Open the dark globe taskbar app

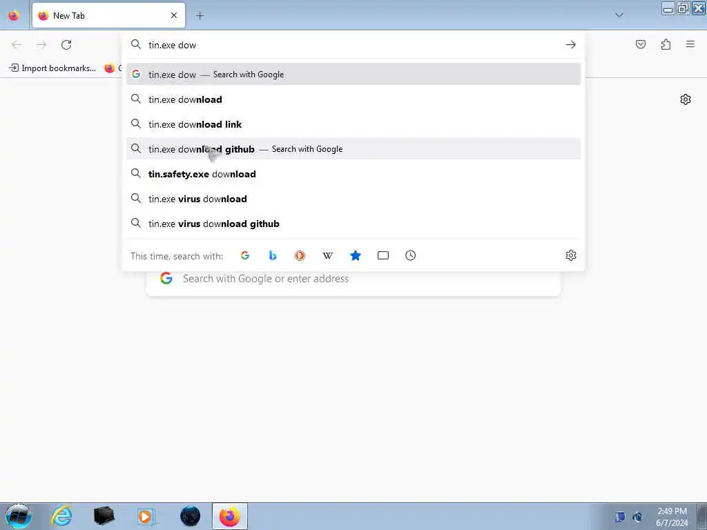(190, 516)
